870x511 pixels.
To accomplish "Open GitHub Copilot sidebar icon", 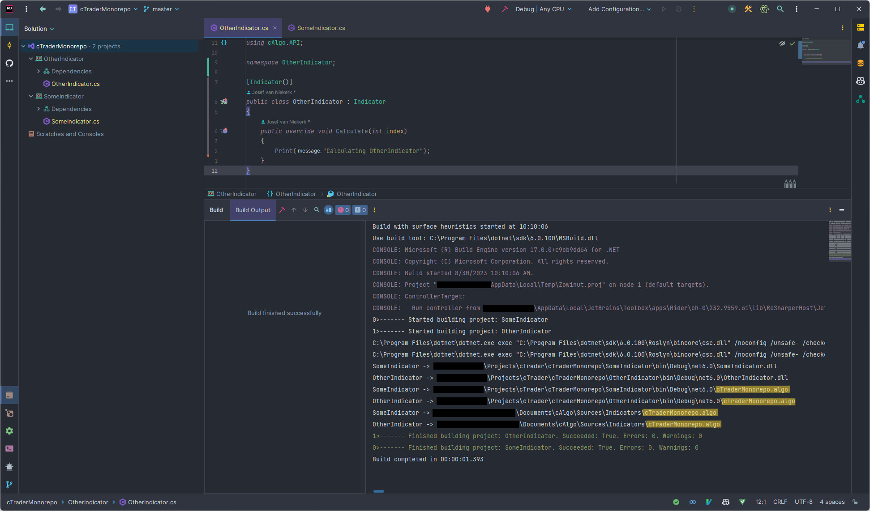I will pos(861,81).
